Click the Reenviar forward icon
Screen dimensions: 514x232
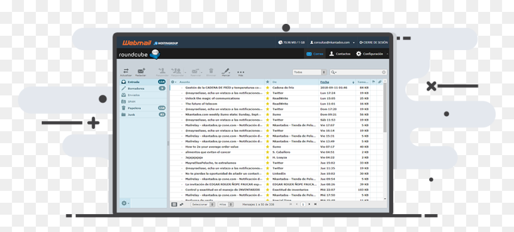tap(195, 71)
